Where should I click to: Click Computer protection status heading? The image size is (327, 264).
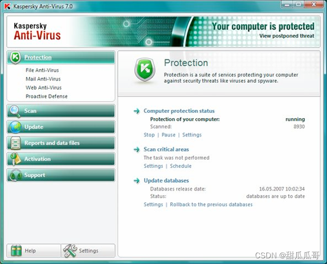pyautogui.click(x=179, y=111)
